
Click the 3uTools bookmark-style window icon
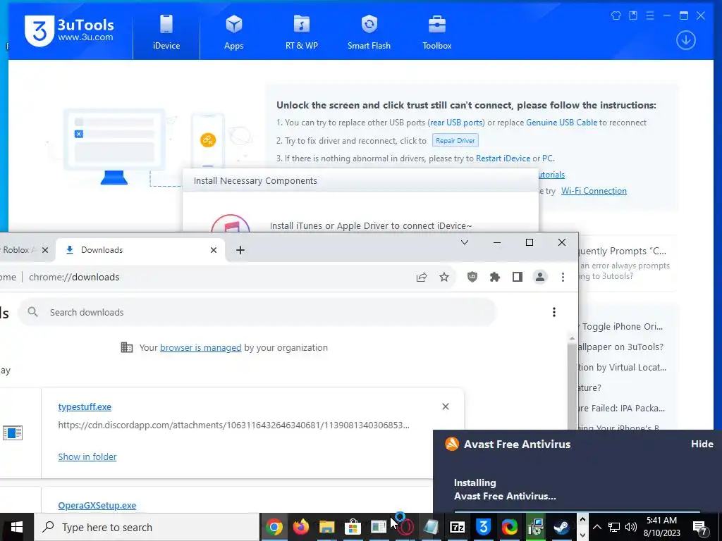point(633,15)
